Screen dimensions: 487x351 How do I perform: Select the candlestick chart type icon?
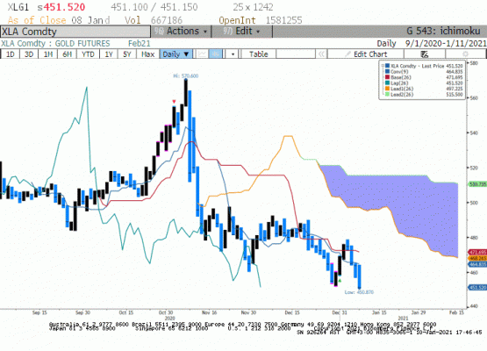[x=216, y=54]
